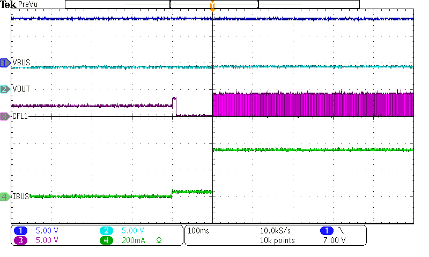The width and height of the screenshot is (429, 257).
Task: Click the channel 3 marker beside CFL1
Action: (5, 116)
